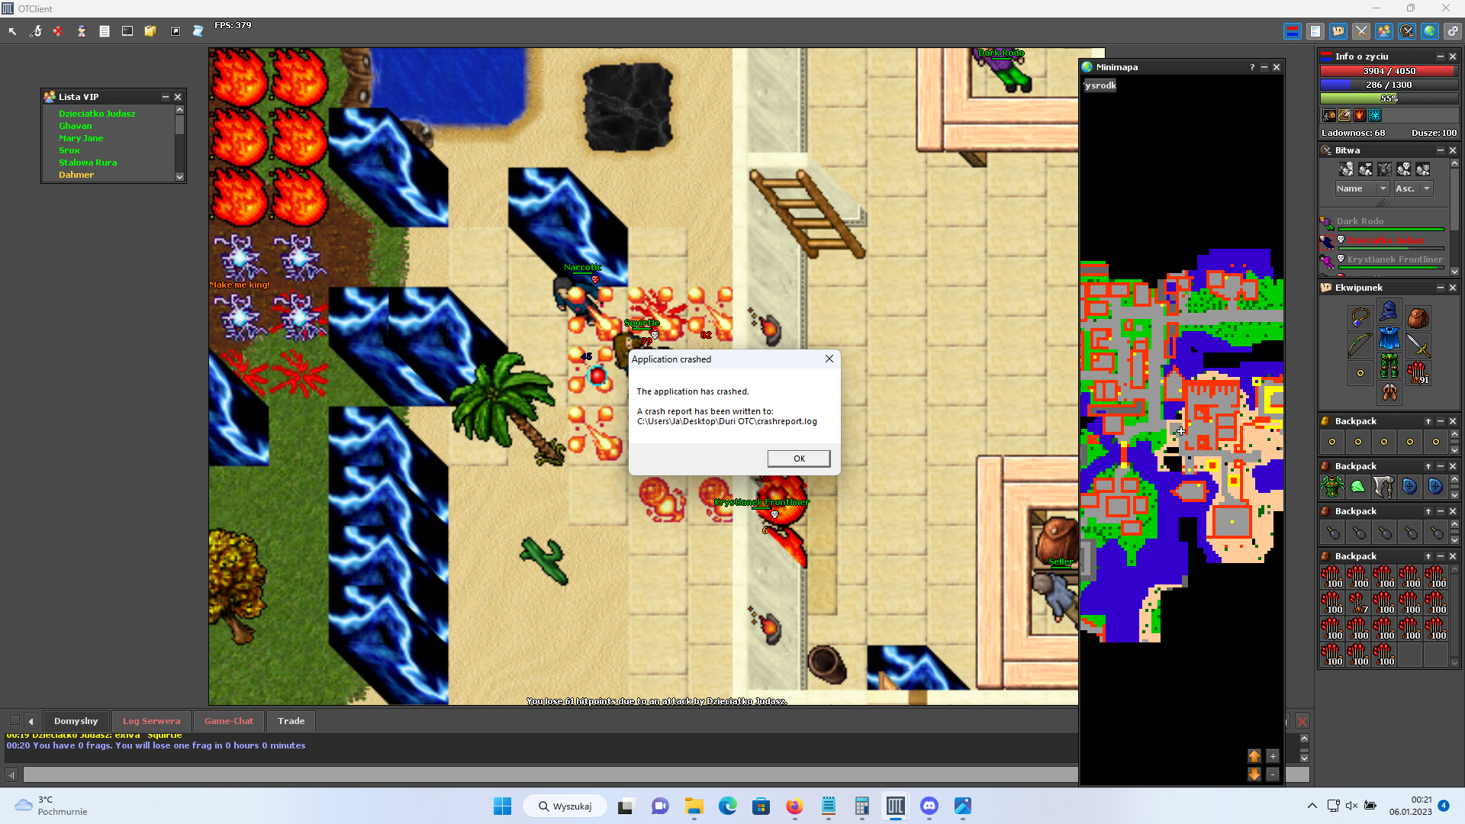1465x824 pixels.
Task: Collapse the Info o zyciu panel
Action: click(1441, 56)
